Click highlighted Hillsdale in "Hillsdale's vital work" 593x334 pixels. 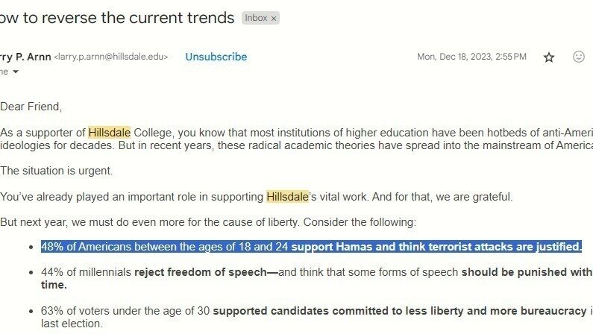pos(287,197)
